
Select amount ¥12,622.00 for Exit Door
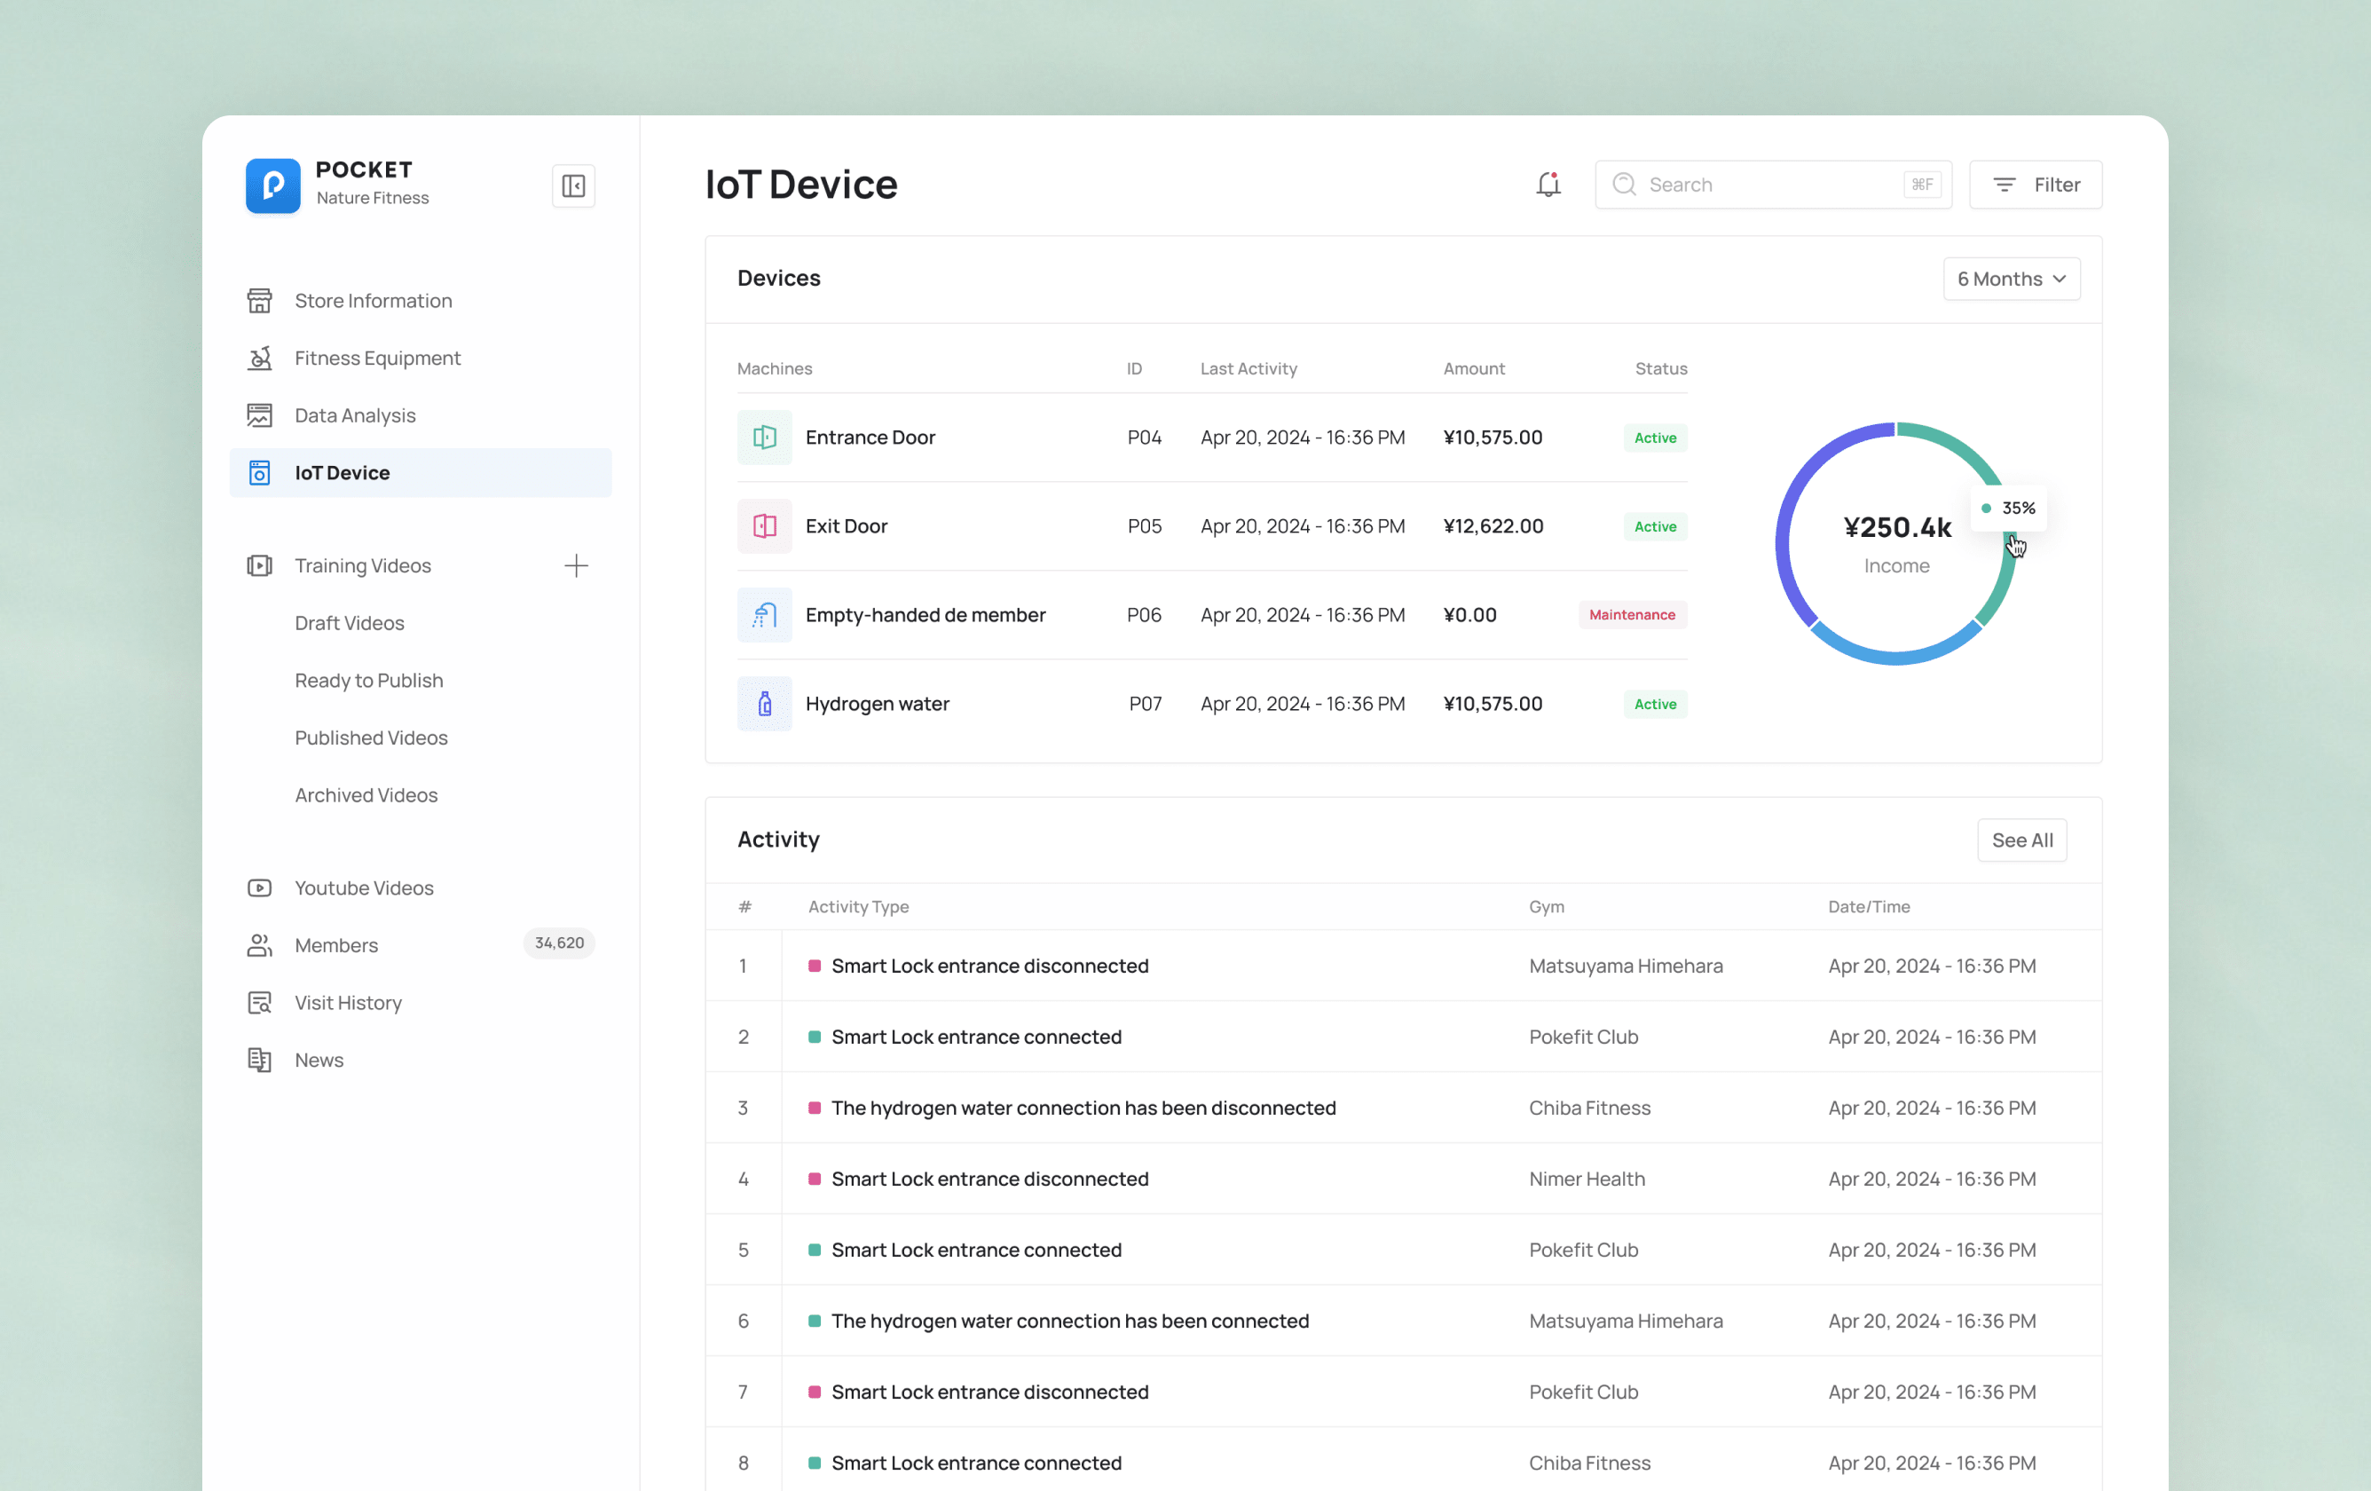pyautogui.click(x=1493, y=526)
